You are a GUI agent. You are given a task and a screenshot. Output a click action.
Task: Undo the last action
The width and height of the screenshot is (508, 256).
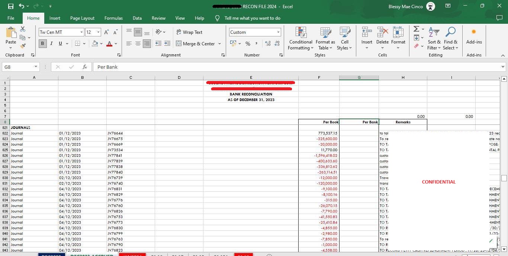pos(22,6)
